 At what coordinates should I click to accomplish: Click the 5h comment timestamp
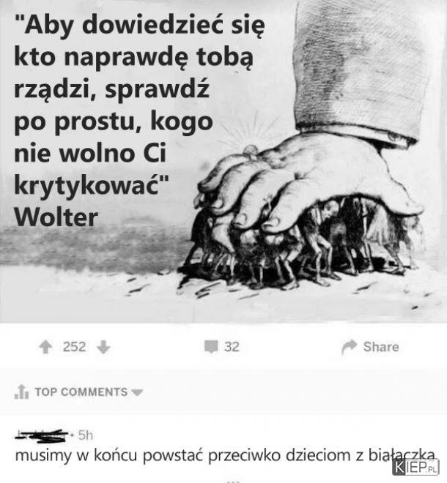pos(85,435)
